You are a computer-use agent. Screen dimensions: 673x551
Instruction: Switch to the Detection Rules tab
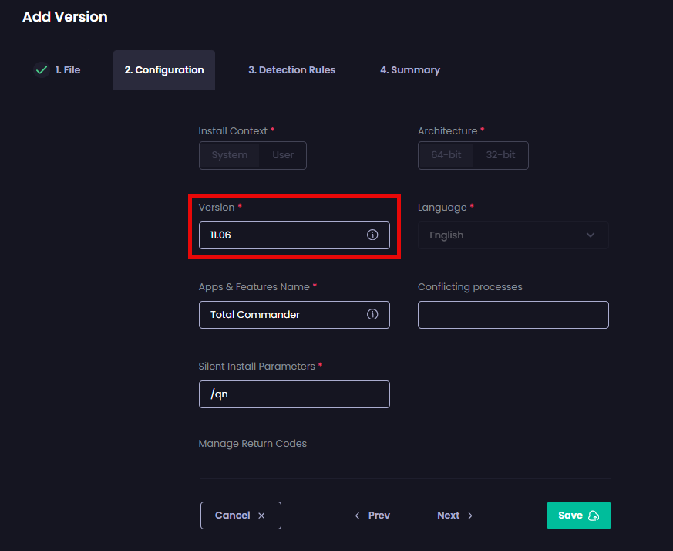tap(291, 69)
